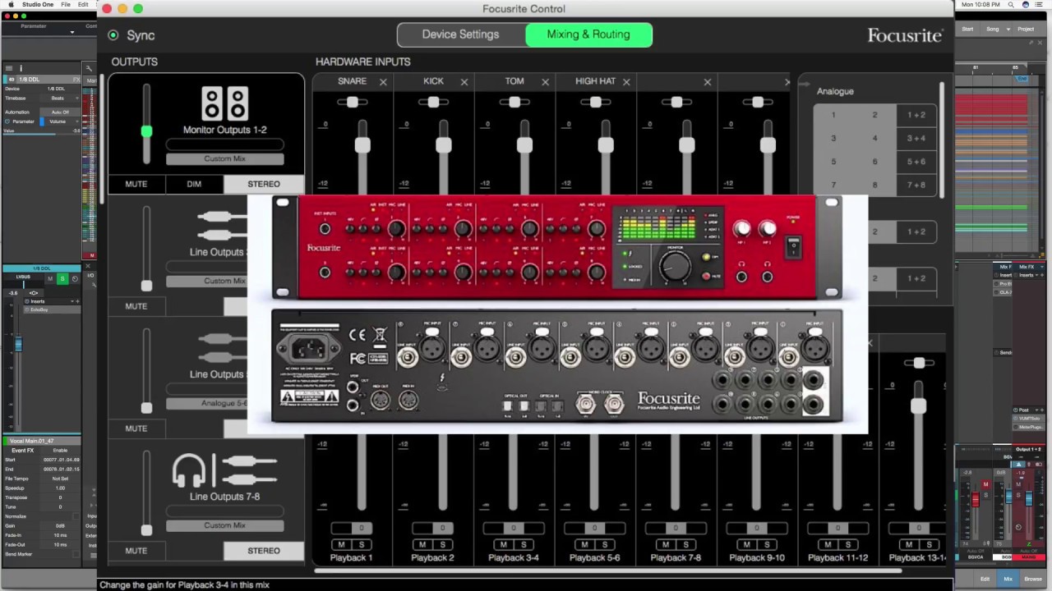This screenshot has height=591, width=1052.
Task: Click the mixer horizontal scrollbar
Action: 608,570
